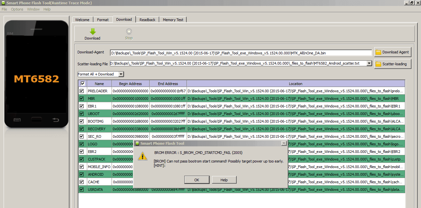Click begin address 0x0000000003380000 of RECOVERY

click(x=131, y=129)
